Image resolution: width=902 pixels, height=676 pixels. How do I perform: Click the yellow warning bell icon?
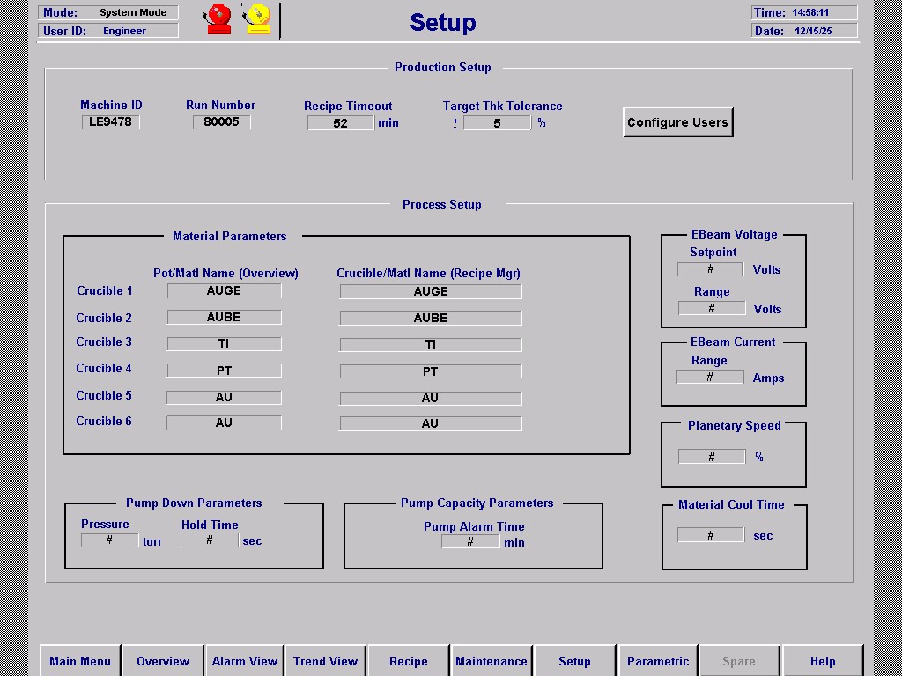coord(258,20)
